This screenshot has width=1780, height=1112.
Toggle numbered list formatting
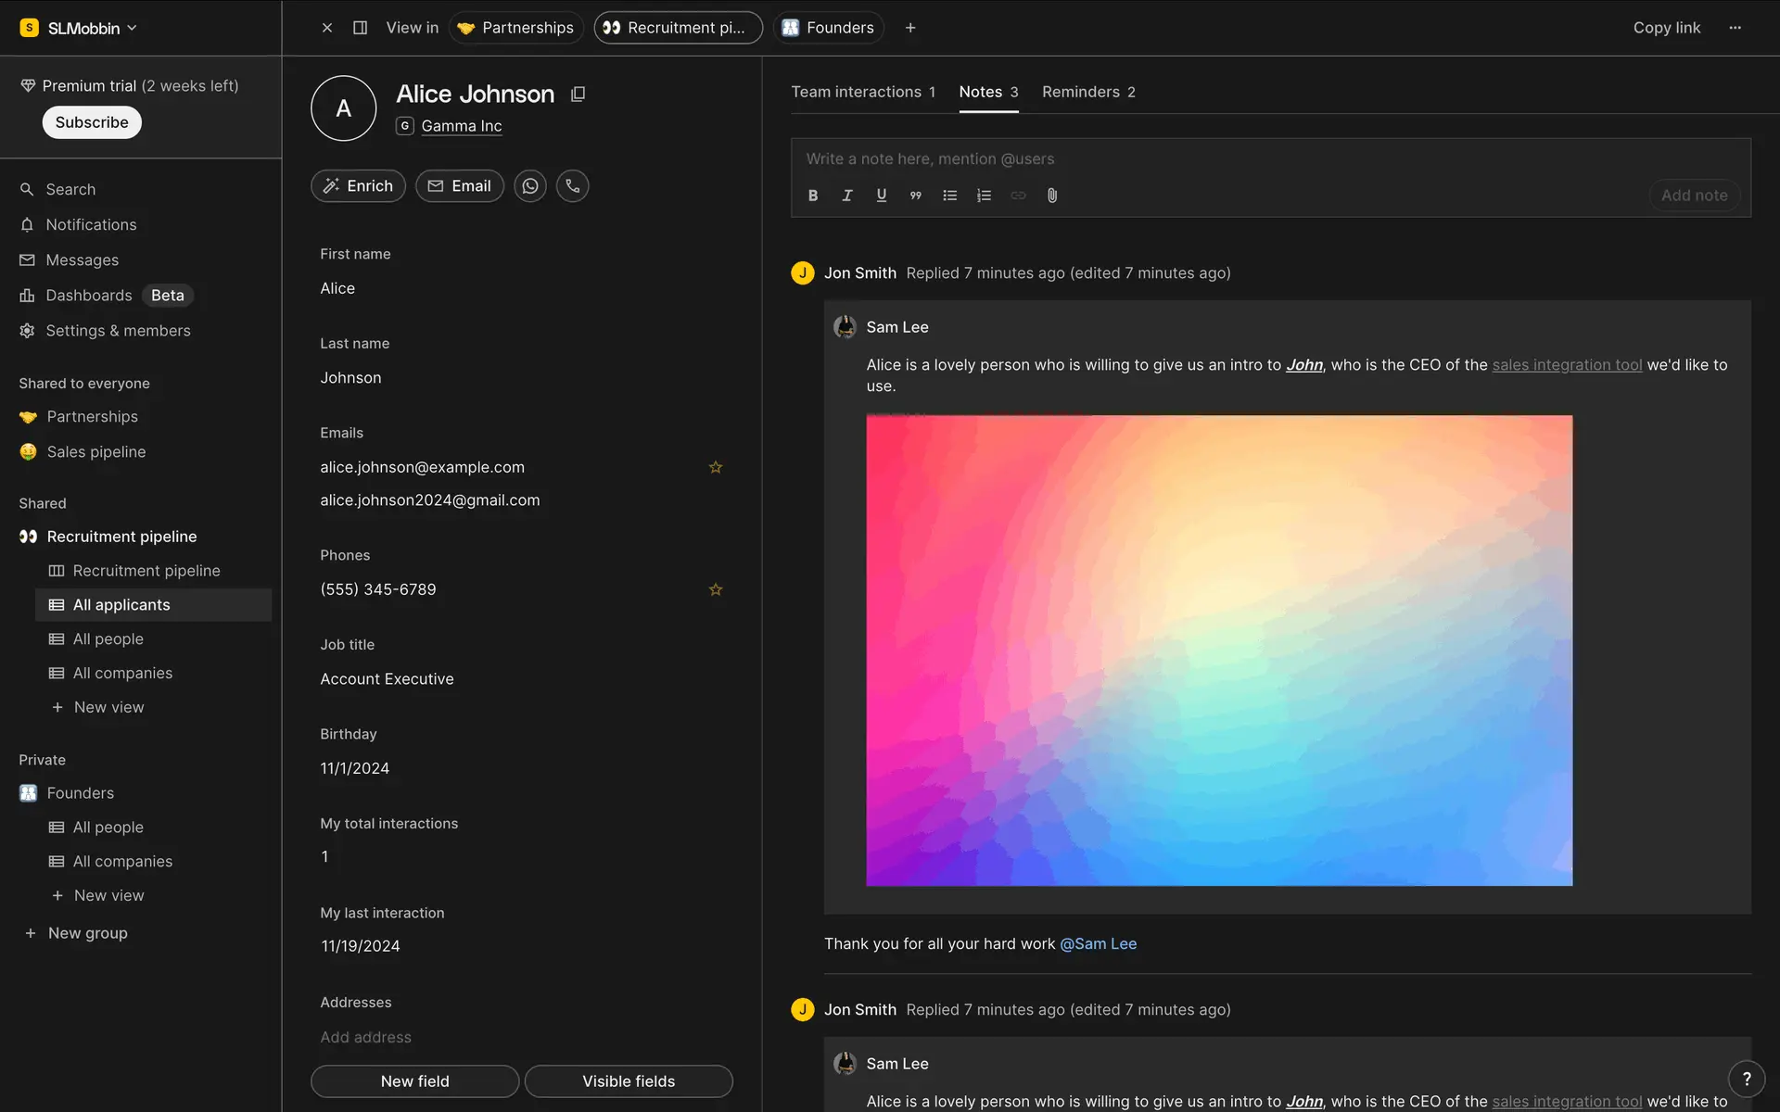tap(984, 196)
